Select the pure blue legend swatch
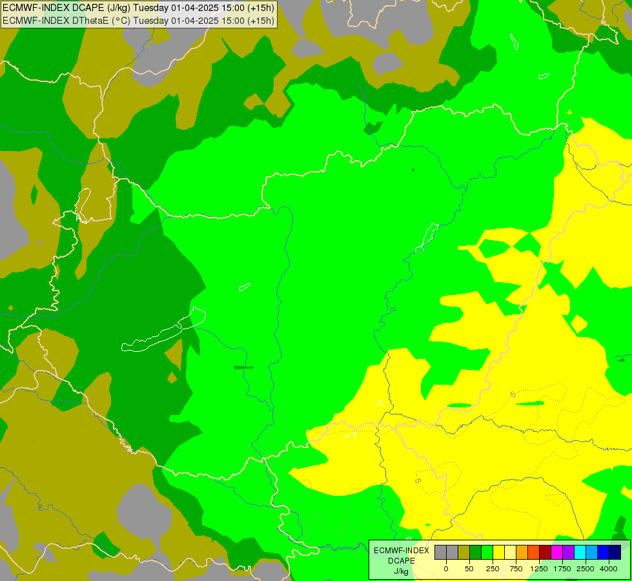The width and height of the screenshot is (632, 581). 604,553
